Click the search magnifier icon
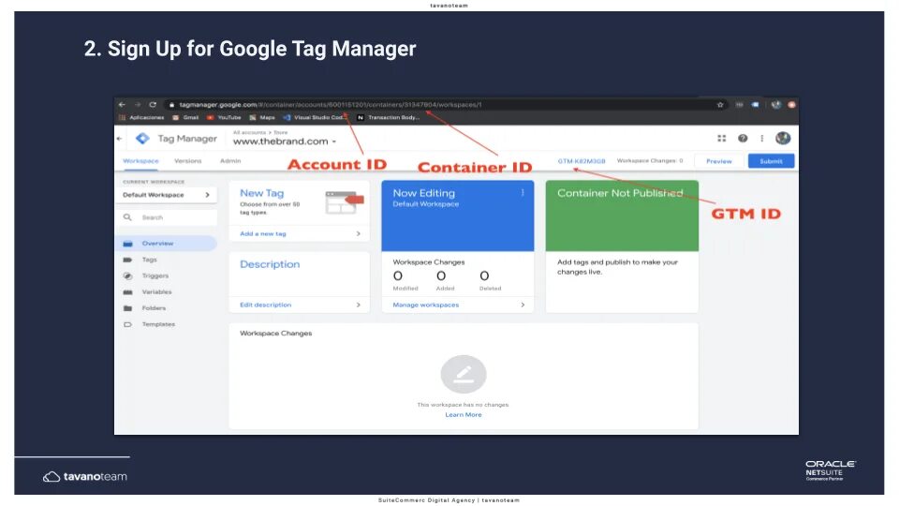This screenshot has height=506, width=899. [x=127, y=217]
